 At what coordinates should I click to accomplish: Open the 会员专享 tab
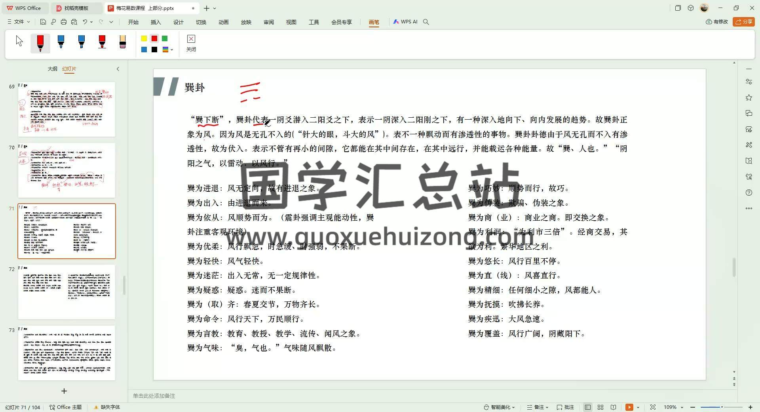point(342,22)
